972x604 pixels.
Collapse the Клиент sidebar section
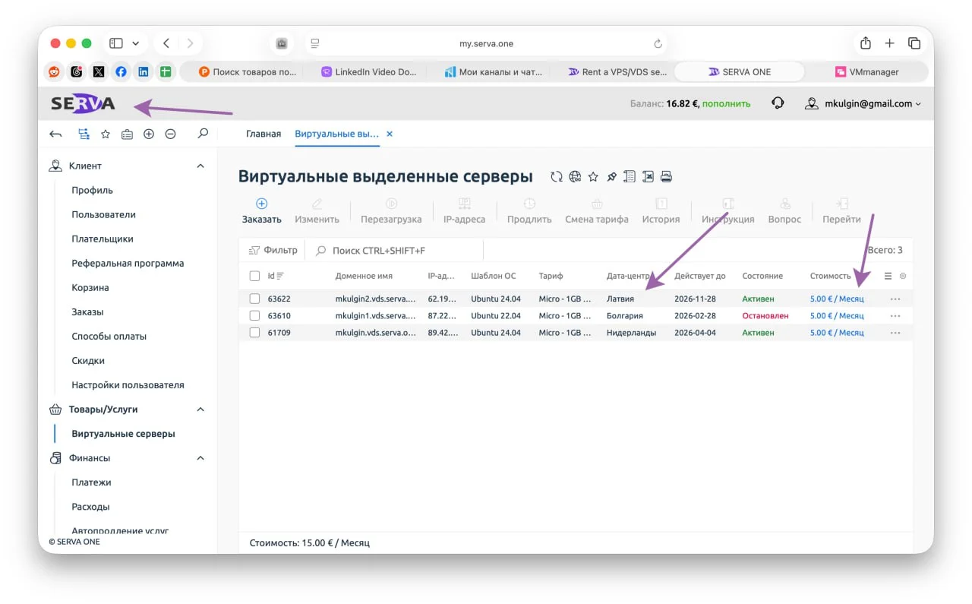tap(200, 166)
